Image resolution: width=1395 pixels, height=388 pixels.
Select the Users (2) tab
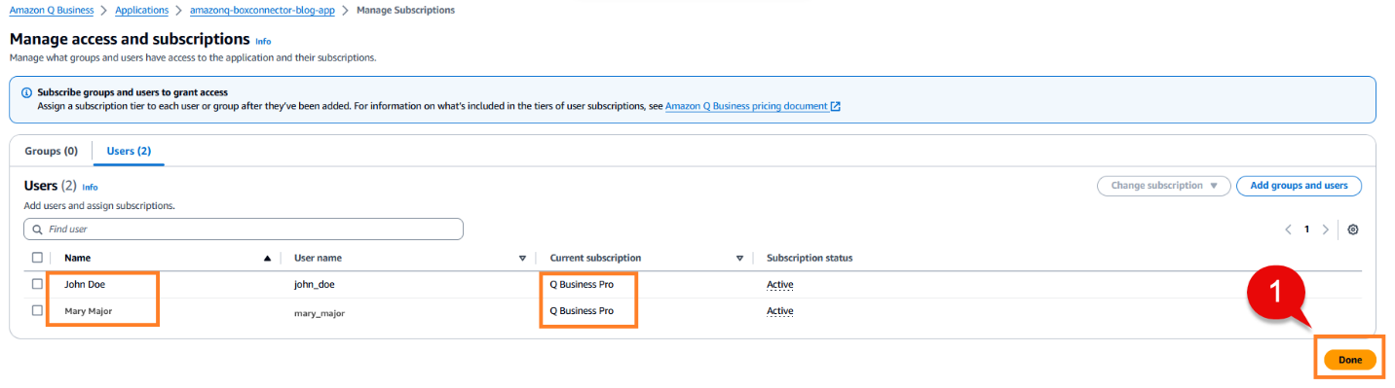click(x=129, y=152)
